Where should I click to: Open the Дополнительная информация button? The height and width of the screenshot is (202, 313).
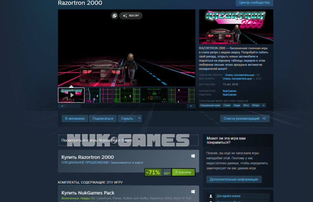point(234,179)
